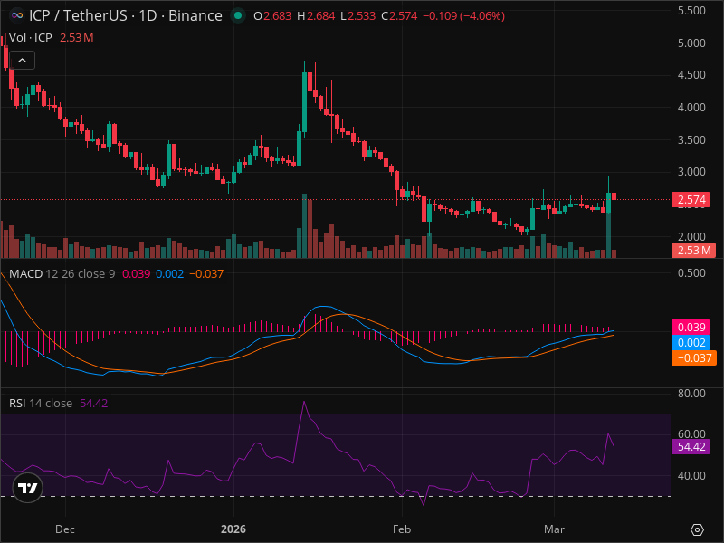Click the Dec date on time axis

pyautogui.click(x=64, y=529)
